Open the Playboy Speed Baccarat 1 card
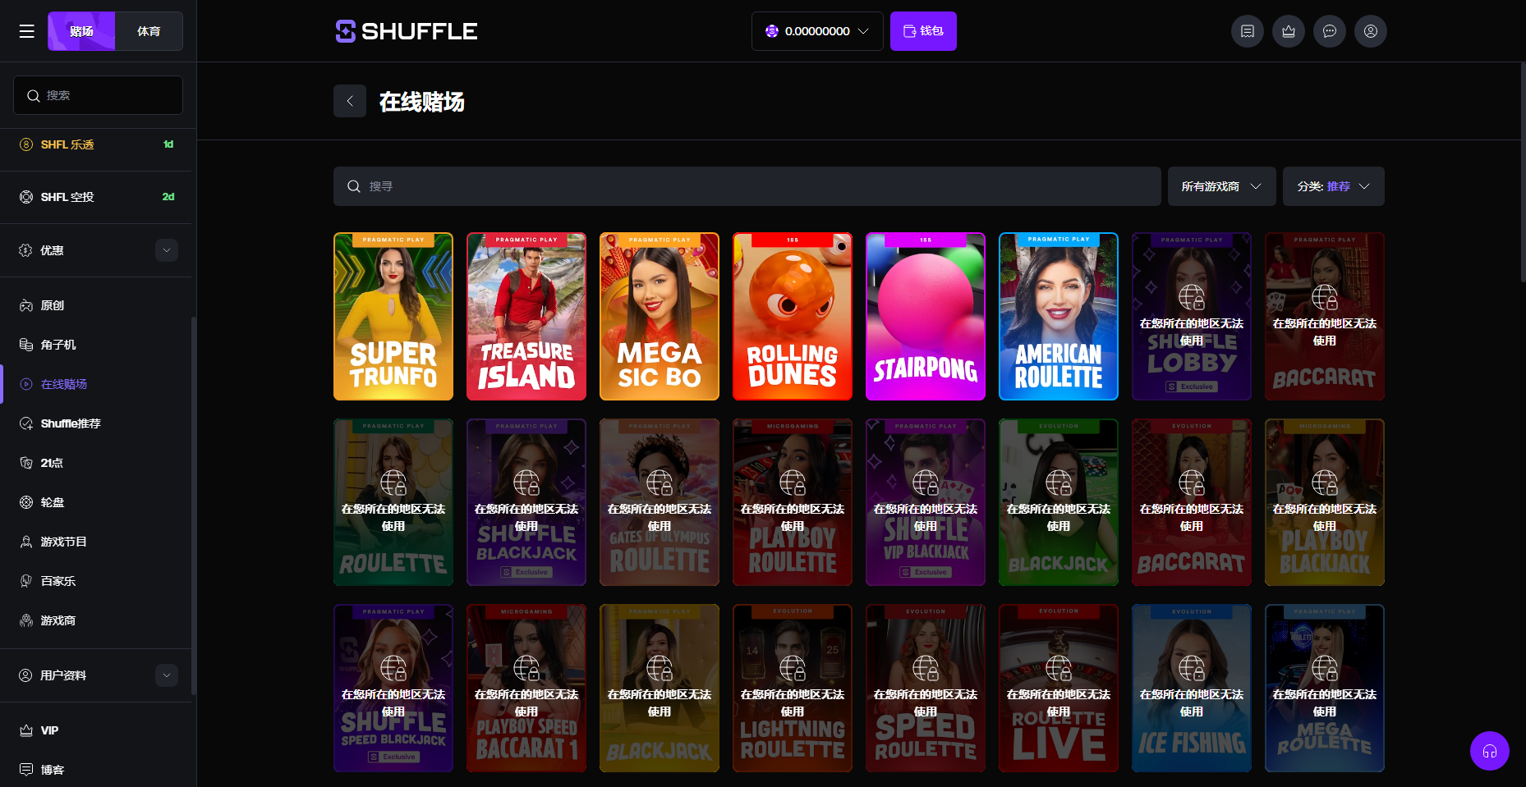 (526, 689)
